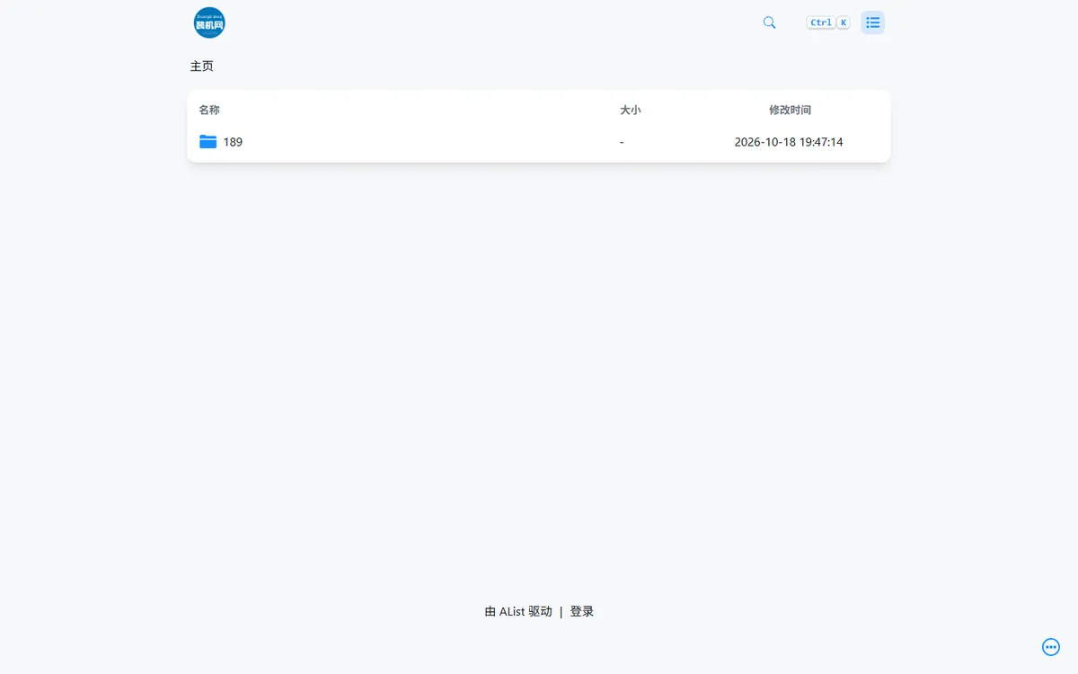Open the floating more-options circle icon
Viewport: 1078px width, 674px height.
point(1051,647)
